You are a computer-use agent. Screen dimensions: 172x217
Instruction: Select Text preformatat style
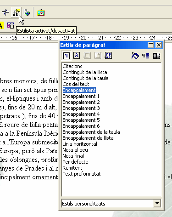(x=82, y=174)
